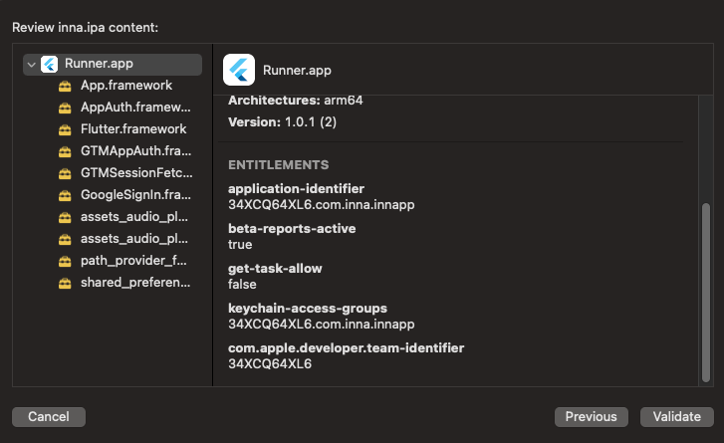Click the shared_preferen... toolbox icon
The image size is (724, 443).
coord(65,283)
